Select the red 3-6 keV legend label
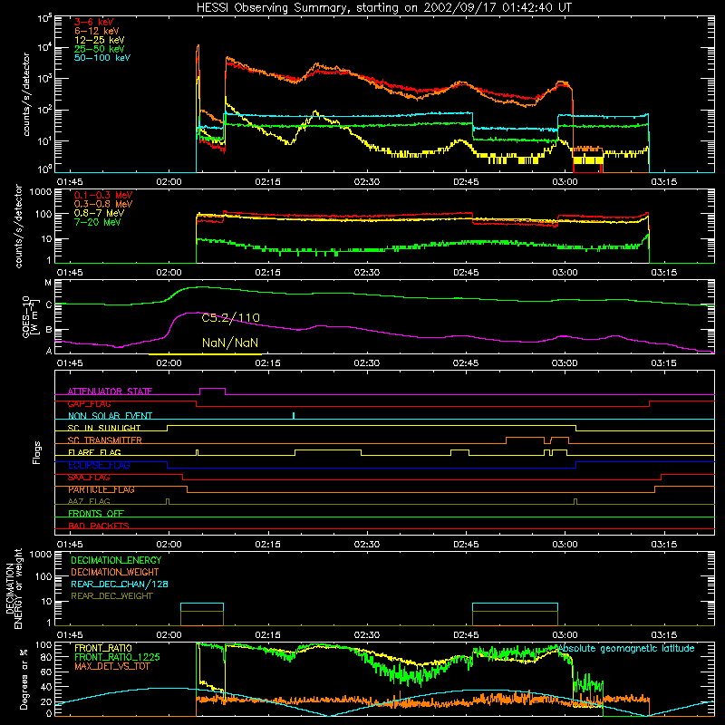725x725 pixels. (94, 22)
